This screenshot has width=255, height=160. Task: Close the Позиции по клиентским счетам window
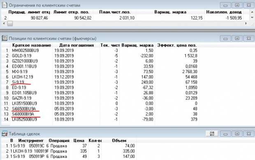tap(249, 38)
